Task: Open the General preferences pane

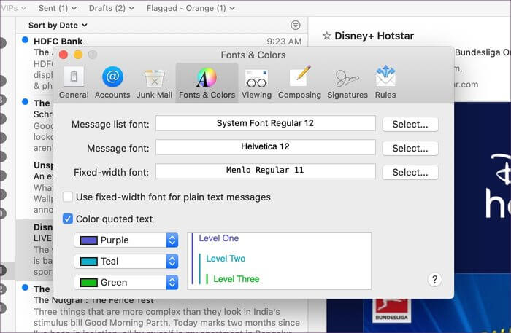Action: (x=74, y=82)
